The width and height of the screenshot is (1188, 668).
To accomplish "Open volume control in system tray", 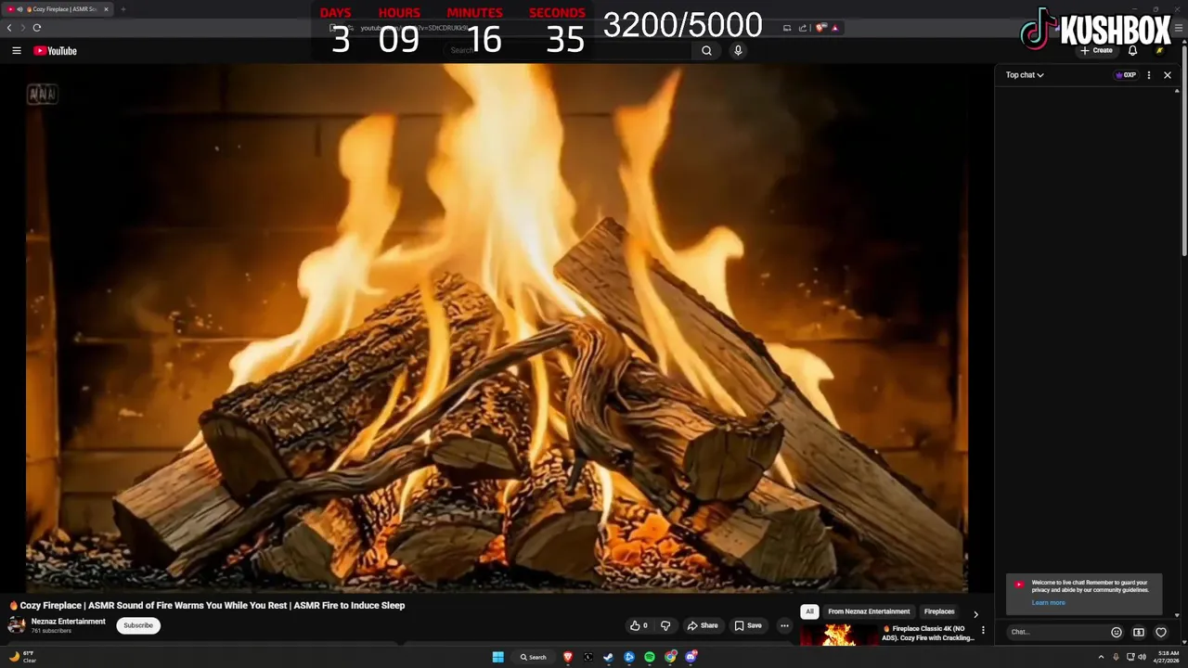I will 1142,657.
